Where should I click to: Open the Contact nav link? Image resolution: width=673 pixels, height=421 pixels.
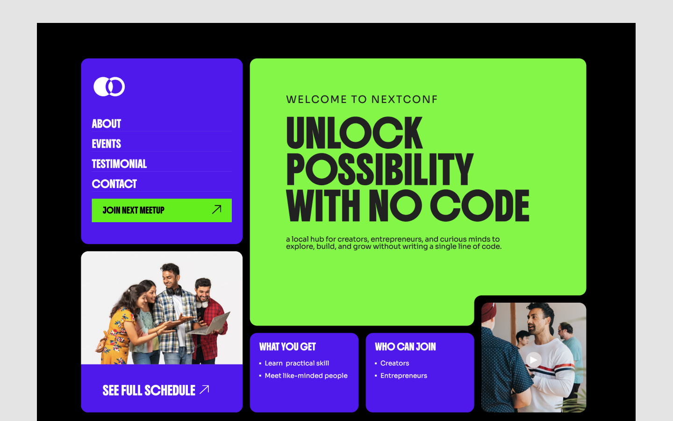pyautogui.click(x=115, y=184)
